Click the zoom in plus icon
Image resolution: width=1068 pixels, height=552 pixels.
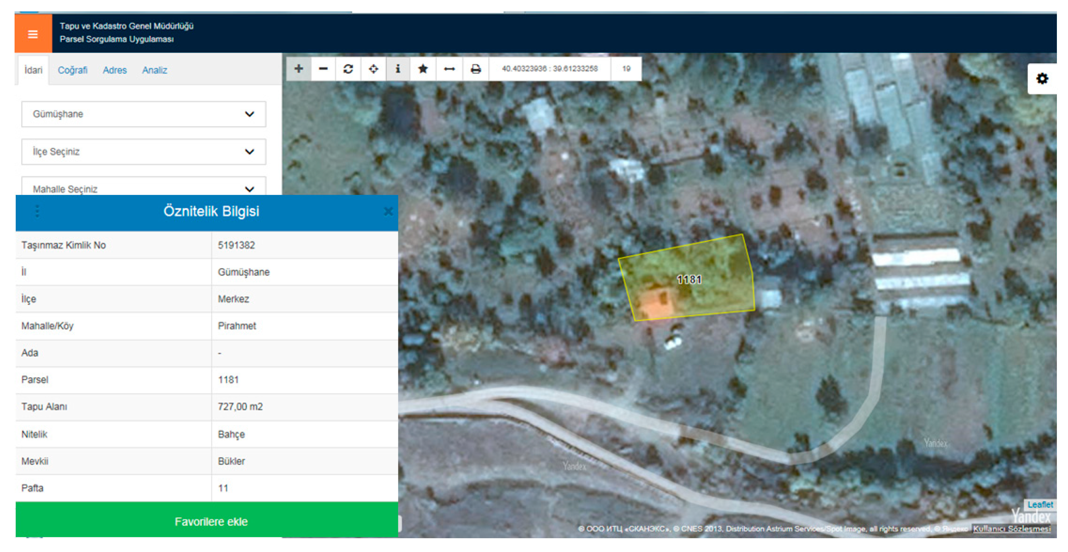(x=299, y=69)
